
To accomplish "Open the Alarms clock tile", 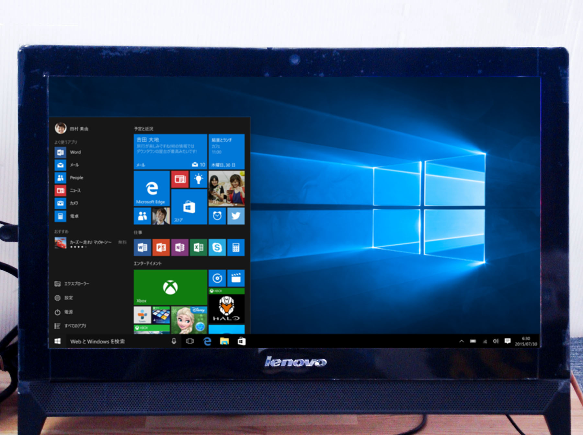I will click(217, 216).
